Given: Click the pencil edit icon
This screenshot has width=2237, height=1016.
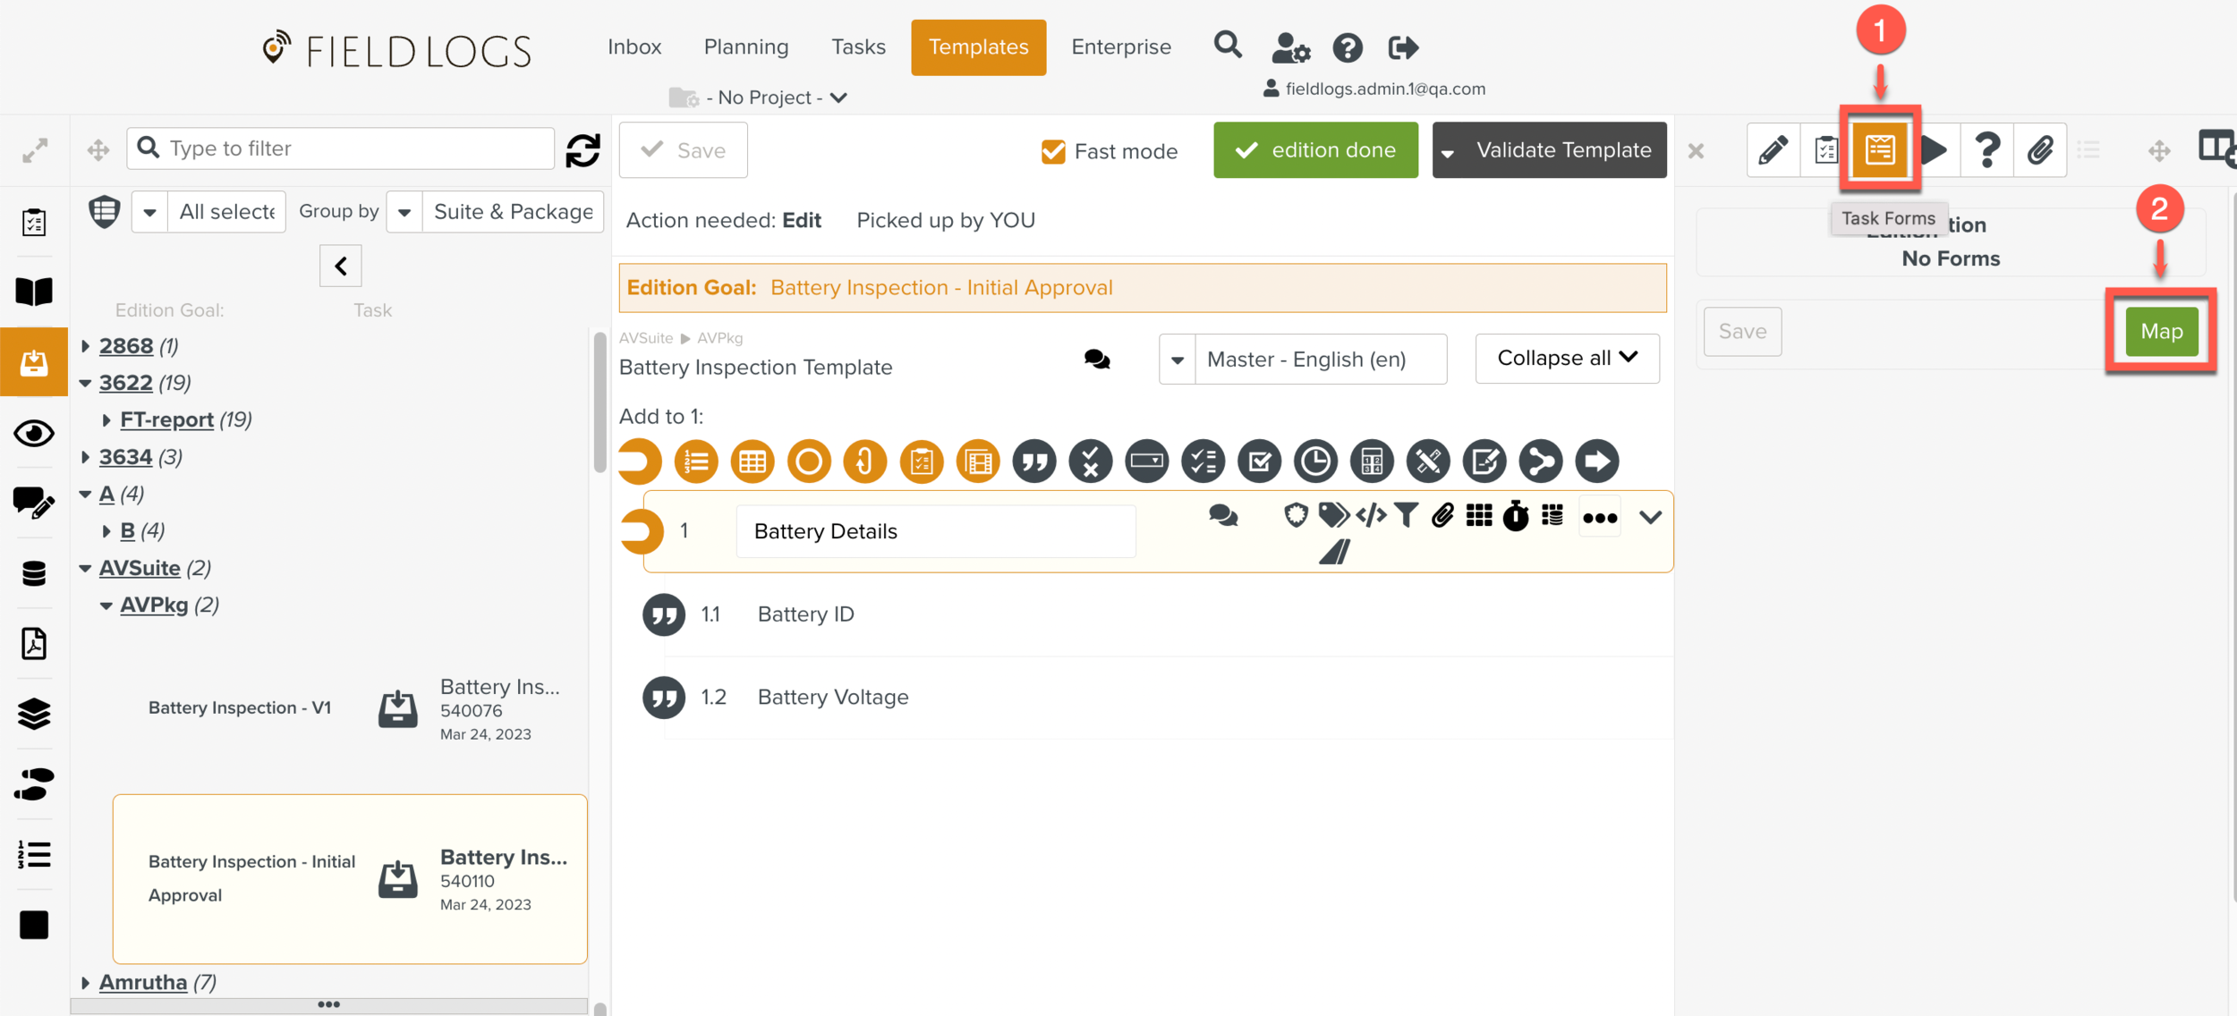Looking at the screenshot, I should [x=1773, y=150].
